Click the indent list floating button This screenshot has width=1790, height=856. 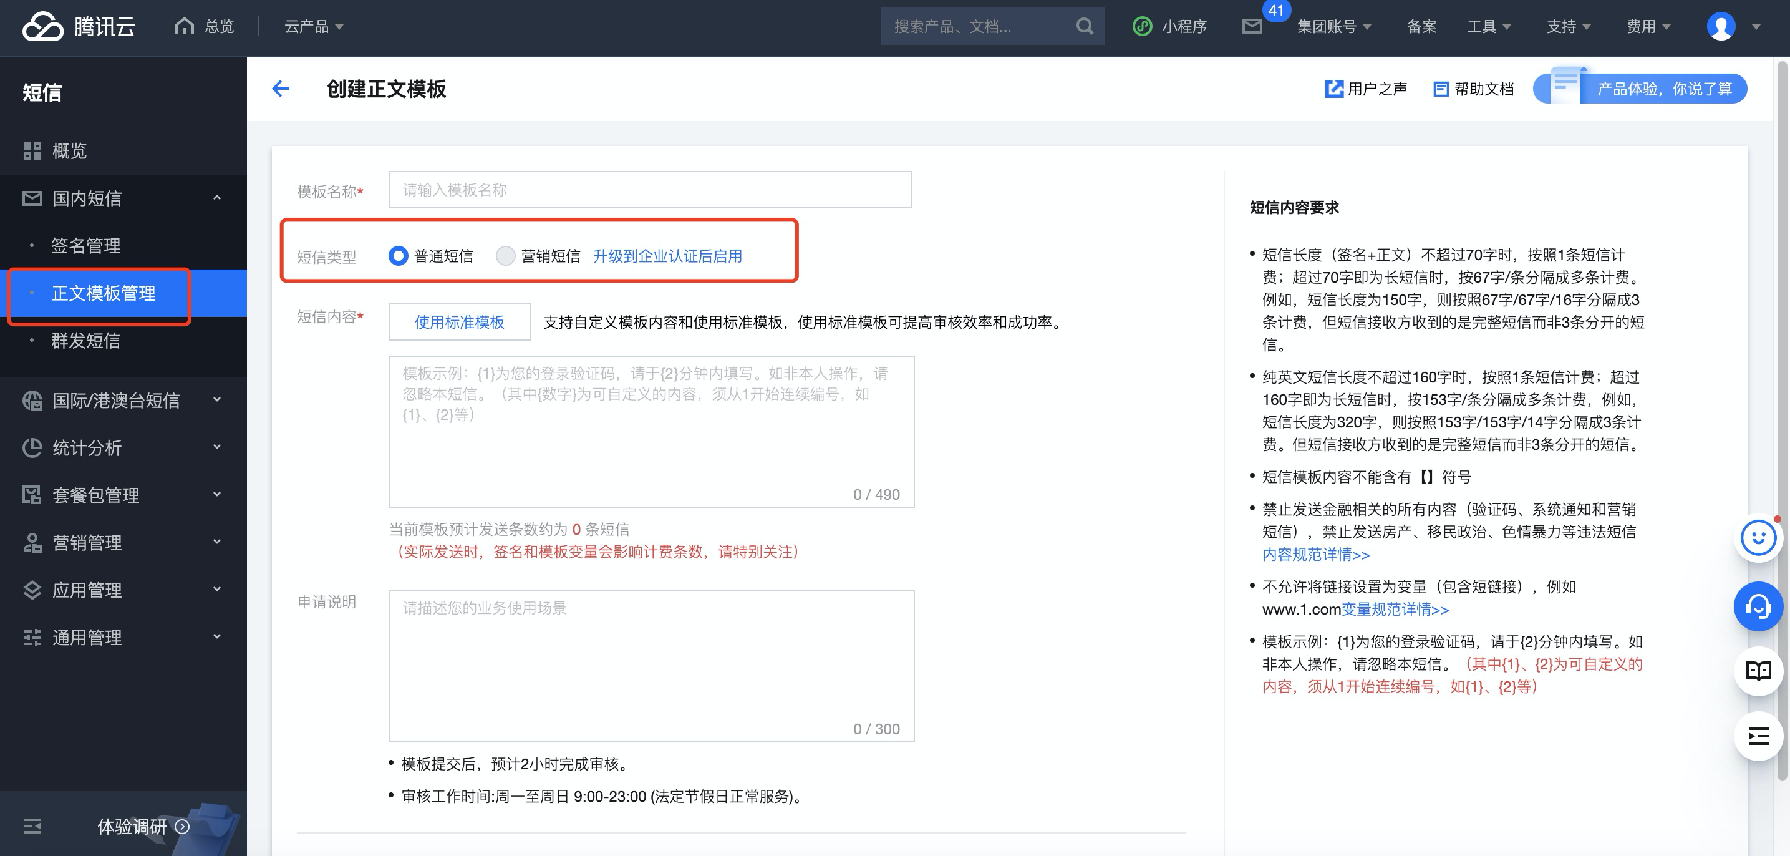(x=1758, y=736)
